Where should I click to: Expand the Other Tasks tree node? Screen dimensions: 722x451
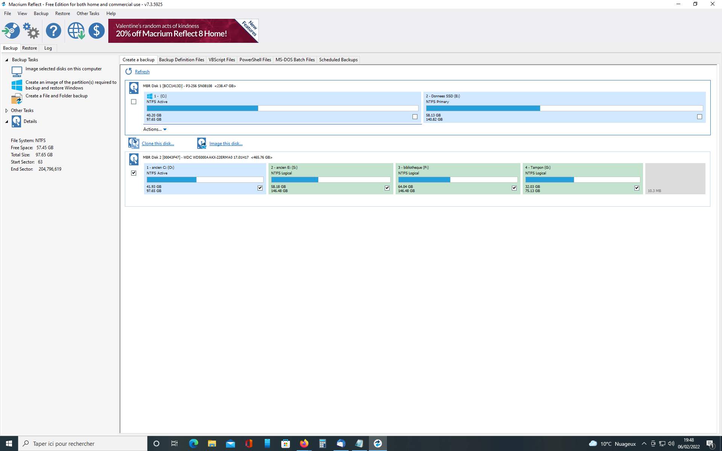pyautogui.click(x=6, y=110)
